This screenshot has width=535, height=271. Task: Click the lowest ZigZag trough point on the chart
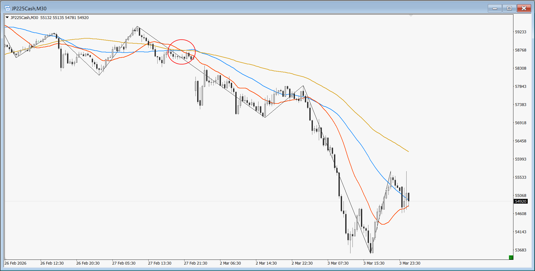pyautogui.click(x=371, y=253)
